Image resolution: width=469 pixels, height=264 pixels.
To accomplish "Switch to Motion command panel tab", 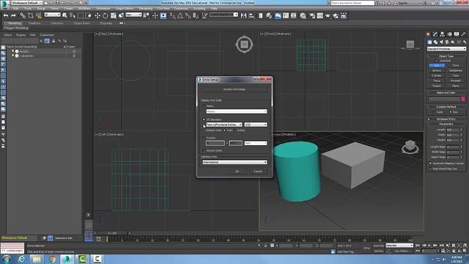I will pyautogui.click(x=449, y=34).
